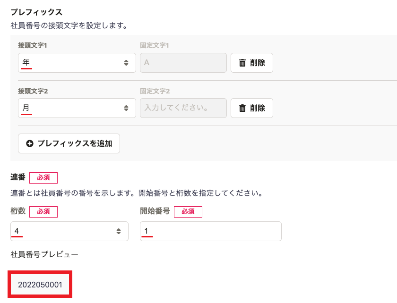397x303 pixels.
Task: Click the plus circle icon for adding prefix
Action: click(30, 143)
